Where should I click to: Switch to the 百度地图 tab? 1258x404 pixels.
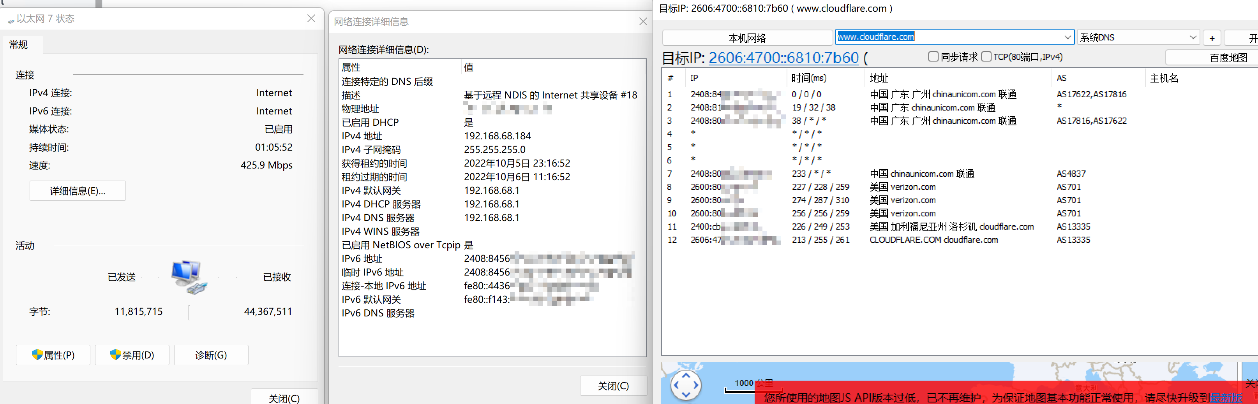[x=1228, y=58]
